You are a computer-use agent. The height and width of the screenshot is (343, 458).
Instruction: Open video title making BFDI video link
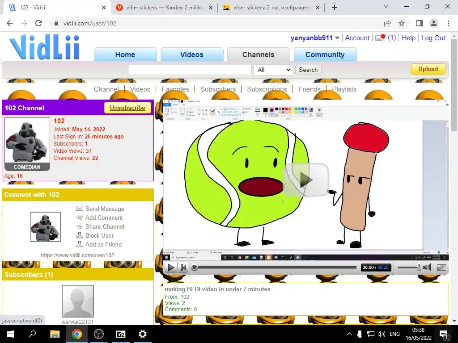(217, 289)
